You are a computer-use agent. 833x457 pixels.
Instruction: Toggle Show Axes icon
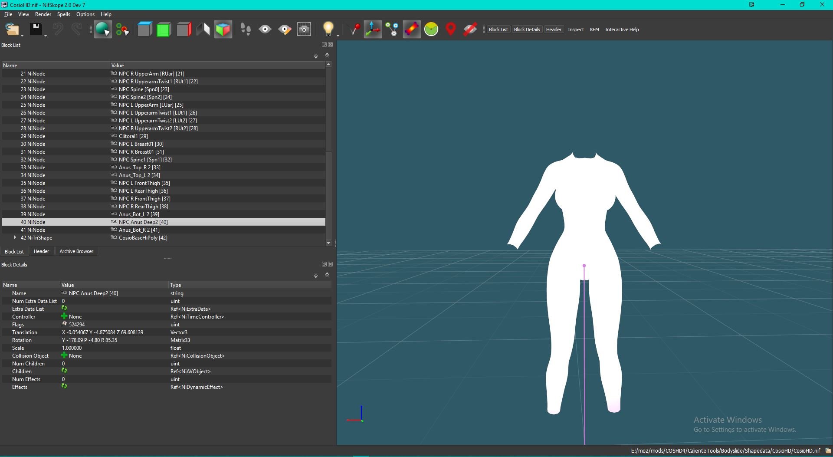[373, 30]
